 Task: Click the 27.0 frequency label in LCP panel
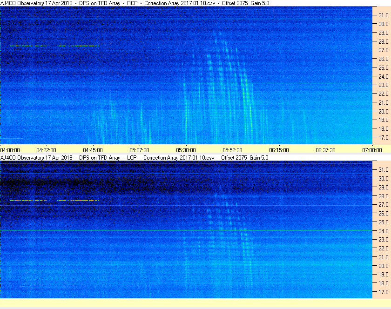(384, 204)
